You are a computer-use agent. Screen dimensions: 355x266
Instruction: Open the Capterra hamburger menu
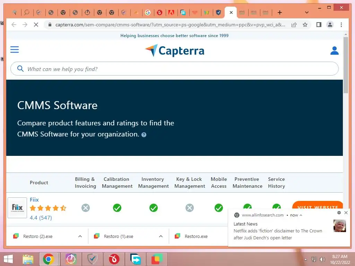click(x=15, y=50)
